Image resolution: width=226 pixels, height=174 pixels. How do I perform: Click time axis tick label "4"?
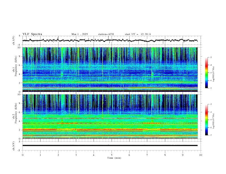pyautogui.click(x=94, y=155)
